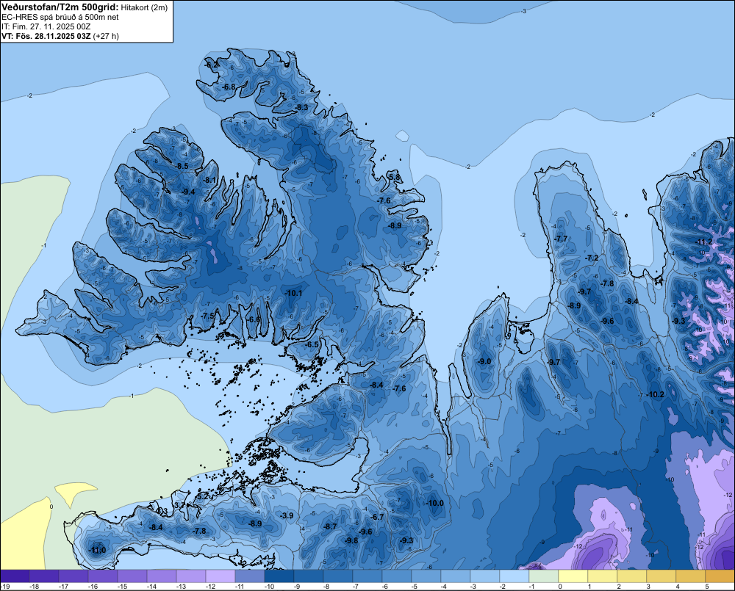735x591 pixels.
Task: Click the -6.5 temperature label
Action: tap(312, 344)
